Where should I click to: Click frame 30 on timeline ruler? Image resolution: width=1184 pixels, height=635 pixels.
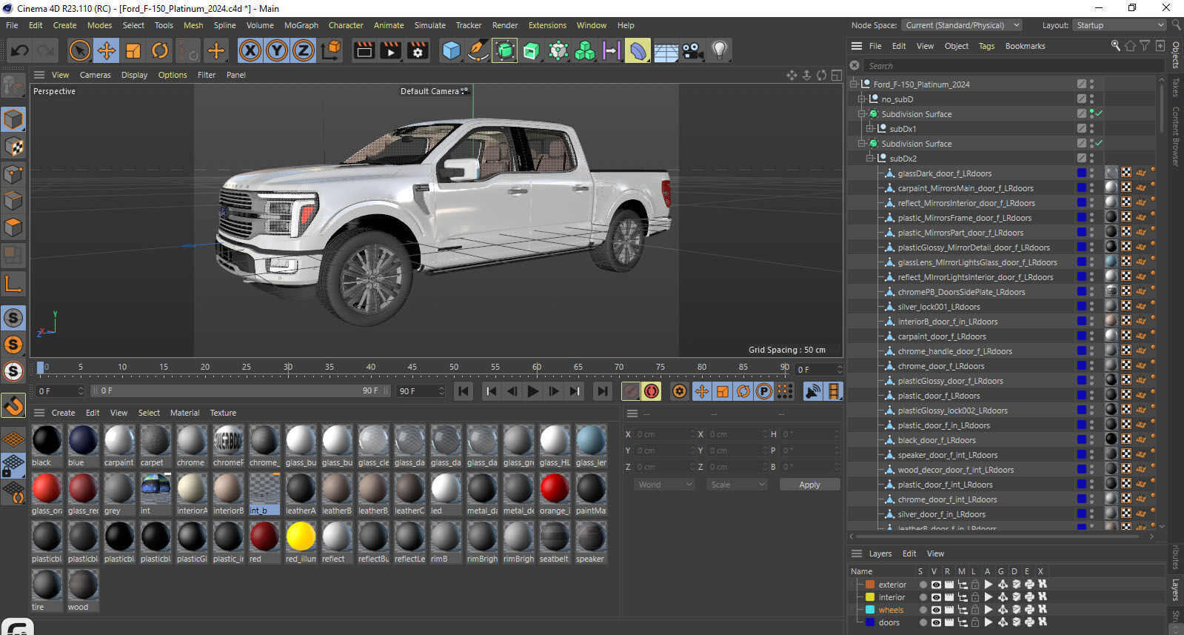point(288,368)
